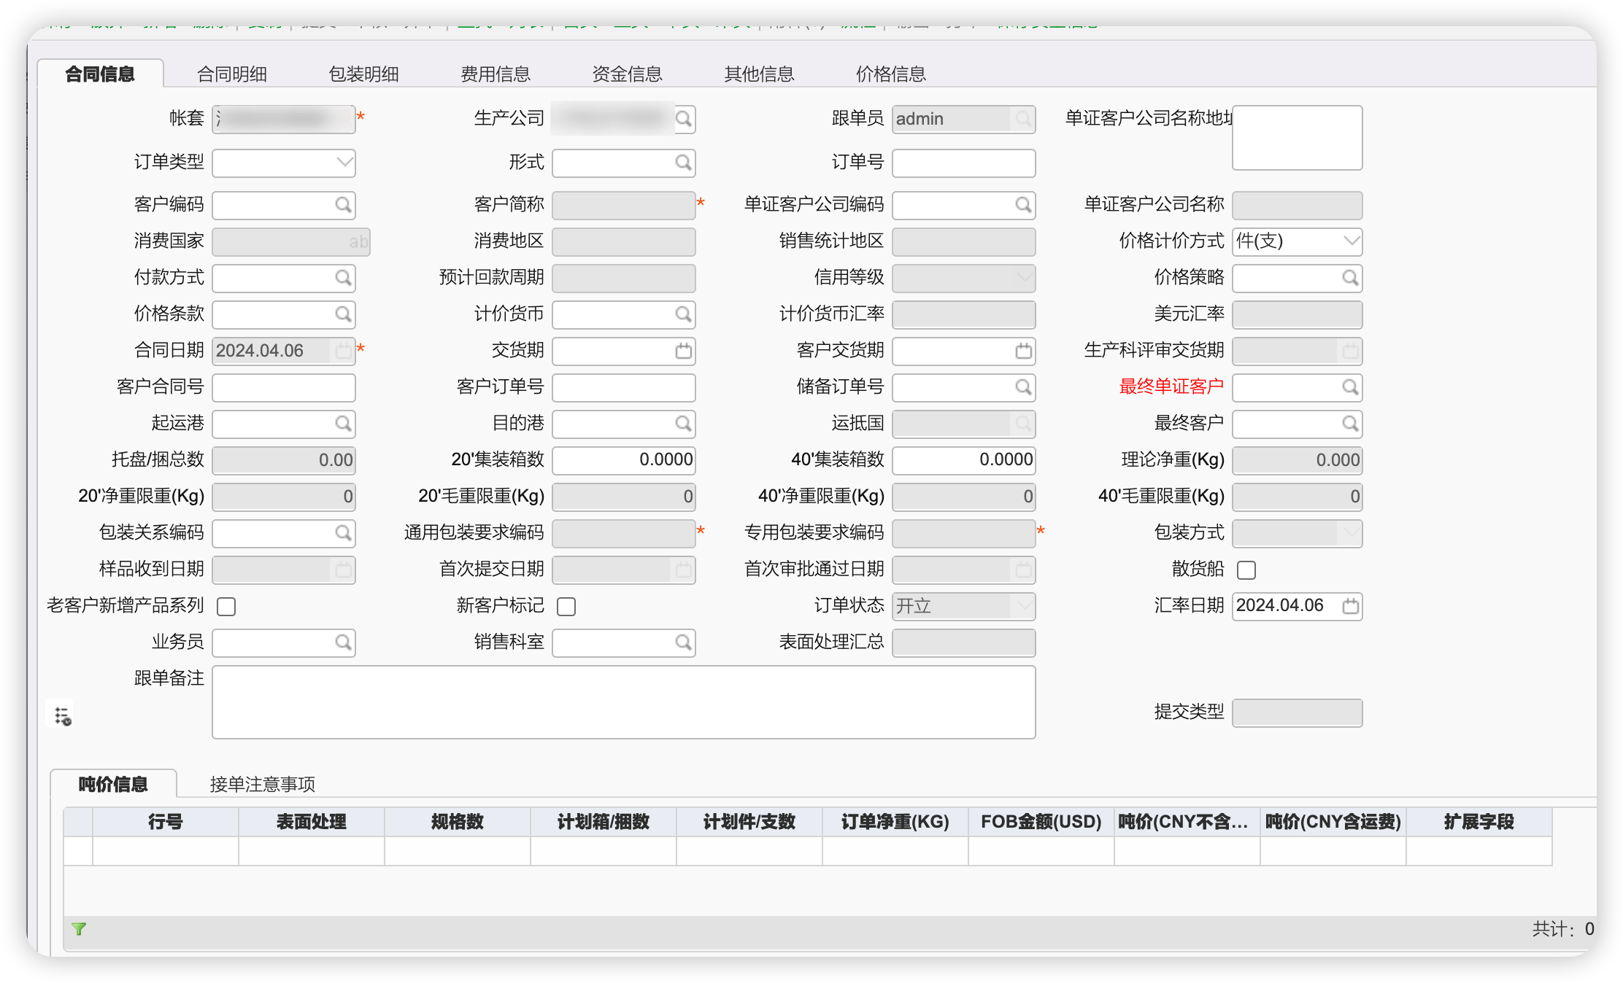The width and height of the screenshot is (1623, 983).
Task: Click the search icon in 生产公司 field
Action: tap(683, 119)
